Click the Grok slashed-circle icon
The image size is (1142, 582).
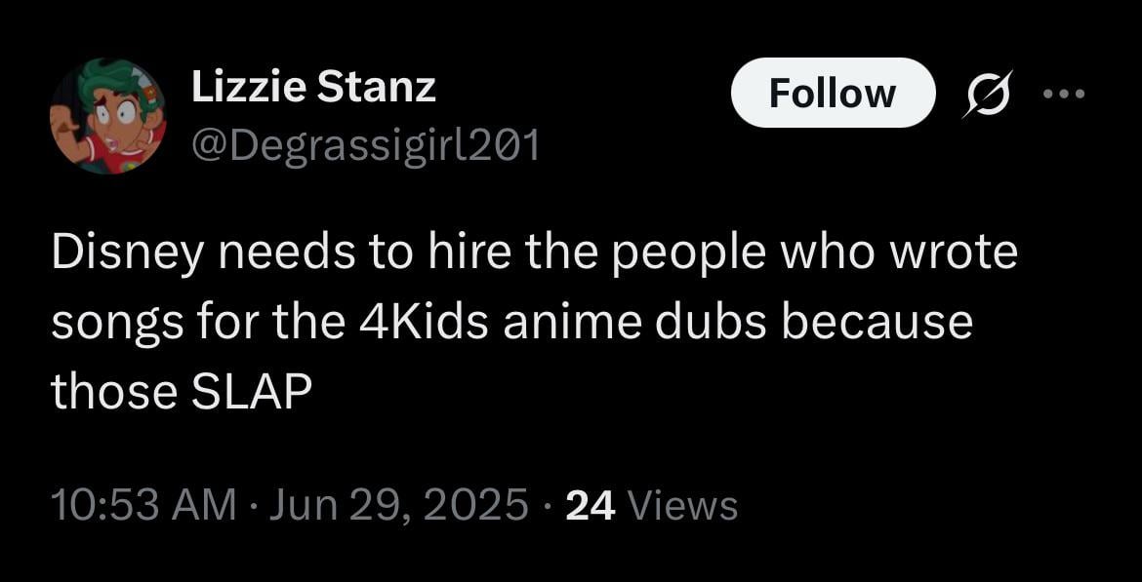click(x=986, y=94)
